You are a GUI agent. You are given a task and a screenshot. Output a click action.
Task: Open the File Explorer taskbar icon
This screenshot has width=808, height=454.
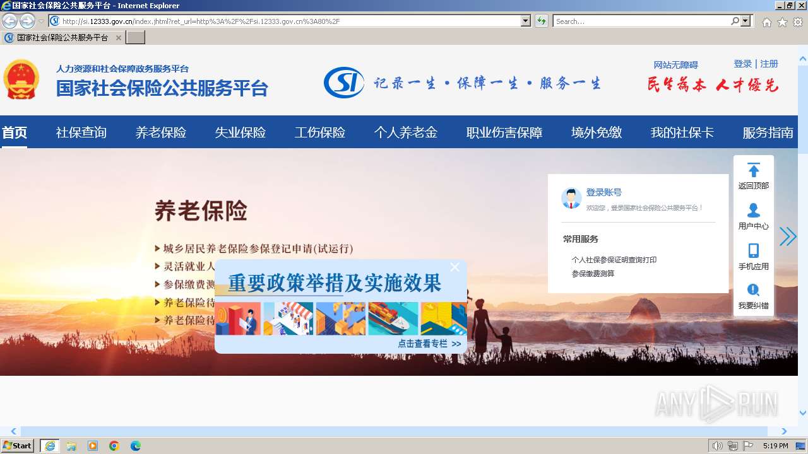[71, 446]
